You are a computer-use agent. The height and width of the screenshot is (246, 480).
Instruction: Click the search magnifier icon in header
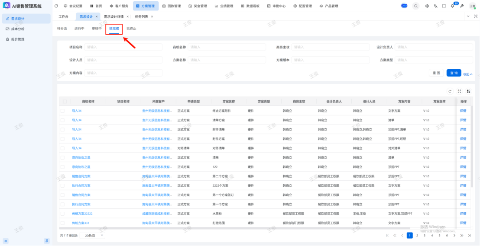416,6
